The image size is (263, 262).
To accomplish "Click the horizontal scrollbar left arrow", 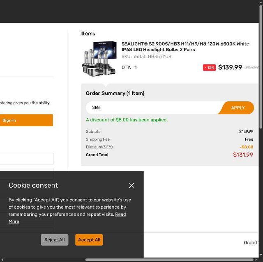I will point(2,260).
